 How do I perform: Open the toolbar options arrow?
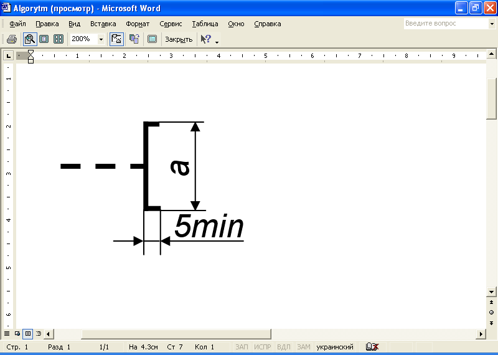point(217,42)
